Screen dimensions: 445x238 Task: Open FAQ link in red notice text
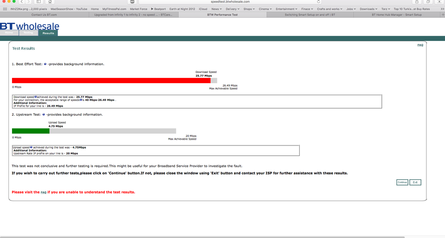tap(43, 192)
